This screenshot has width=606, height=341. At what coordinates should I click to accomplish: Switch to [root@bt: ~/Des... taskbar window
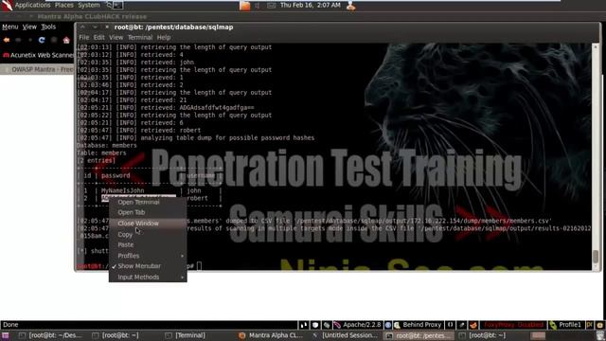pyautogui.click(x=51, y=335)
